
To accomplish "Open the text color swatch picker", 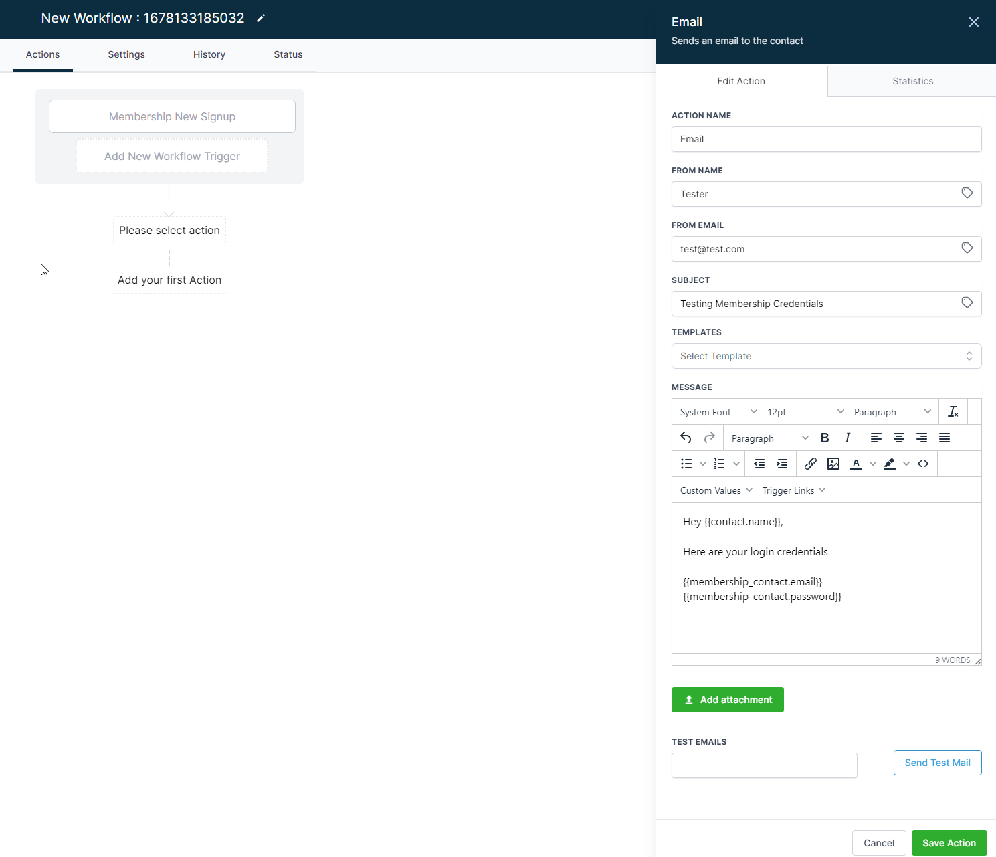I will tap(872, 464).
